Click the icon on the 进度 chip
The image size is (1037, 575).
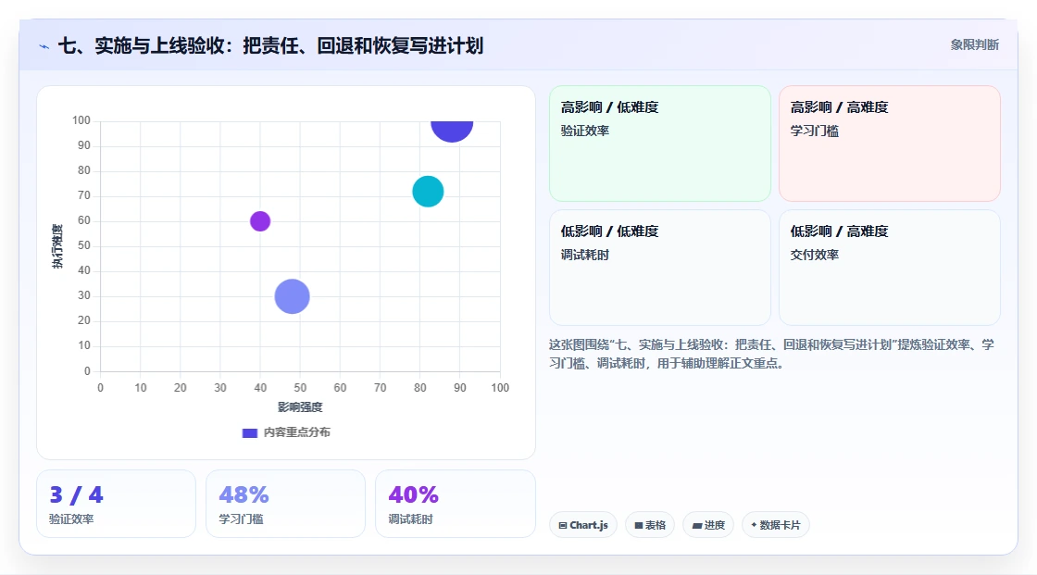[697, 525]
